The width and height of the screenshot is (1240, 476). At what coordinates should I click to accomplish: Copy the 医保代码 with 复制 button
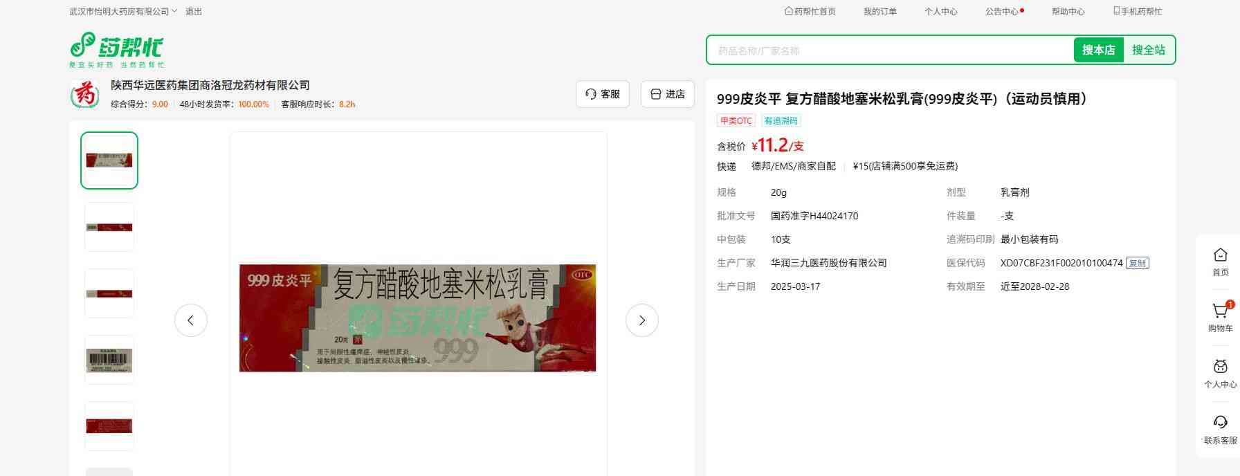point(1137,263)
